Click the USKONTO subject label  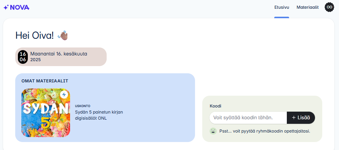(83, 106)
